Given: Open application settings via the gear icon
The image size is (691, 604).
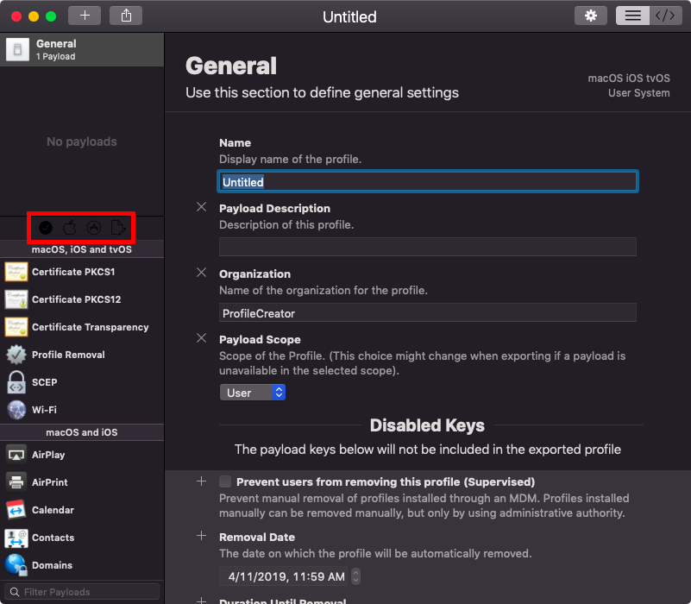Looking at the screenshot, I should (x=590, y=16).
